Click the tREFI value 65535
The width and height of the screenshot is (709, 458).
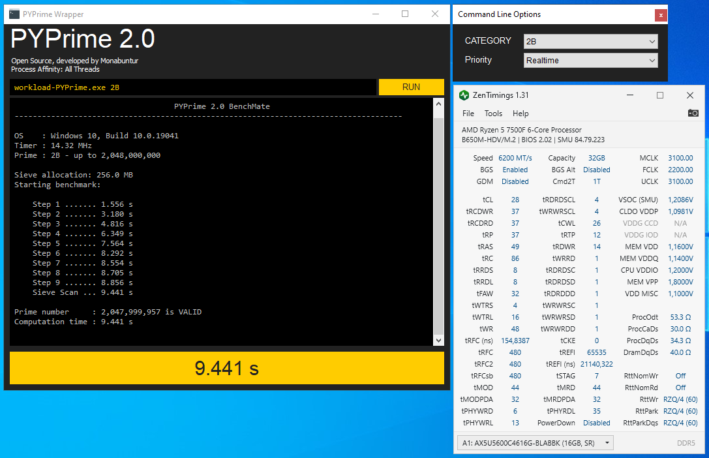pyautogui.click(x=596, y=352)
